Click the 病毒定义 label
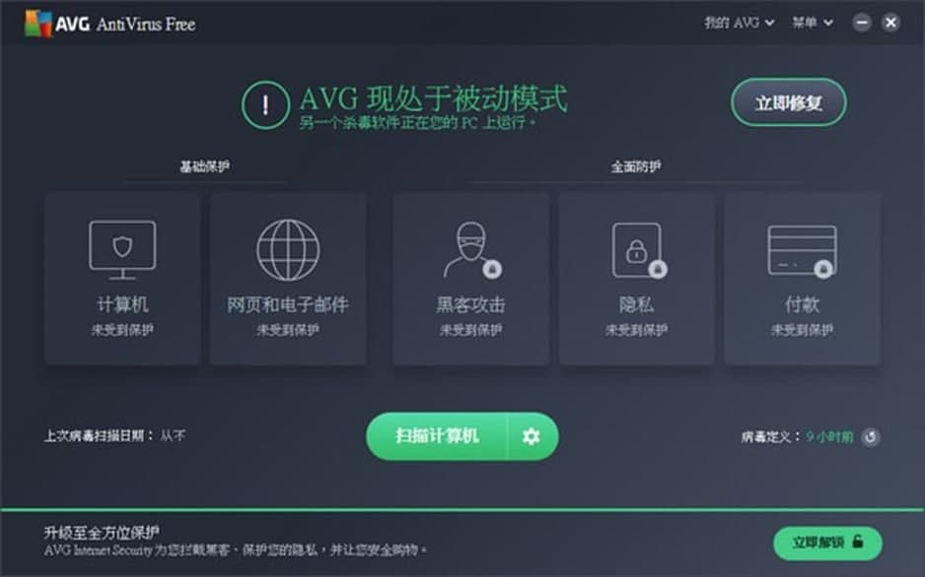925x577 pixels. click(771, 436)
